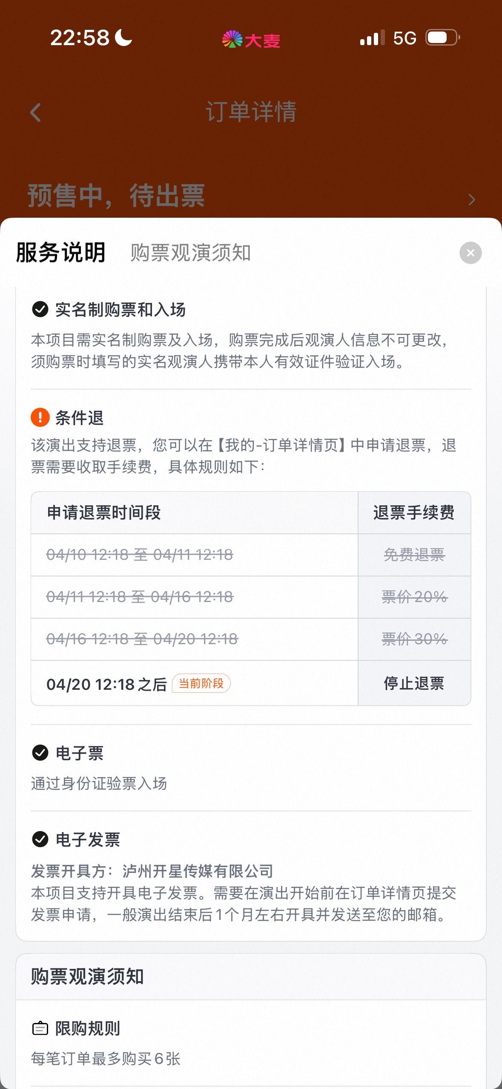
Task: Tap the 04/20 12:18 之后 refund row
Action: (x=106, y=684)
